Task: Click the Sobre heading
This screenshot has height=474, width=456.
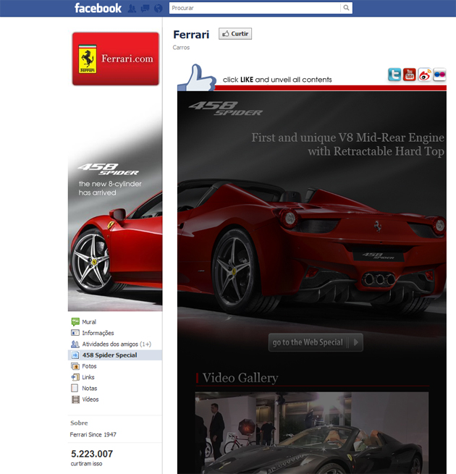Action: (x=79, y=423)
